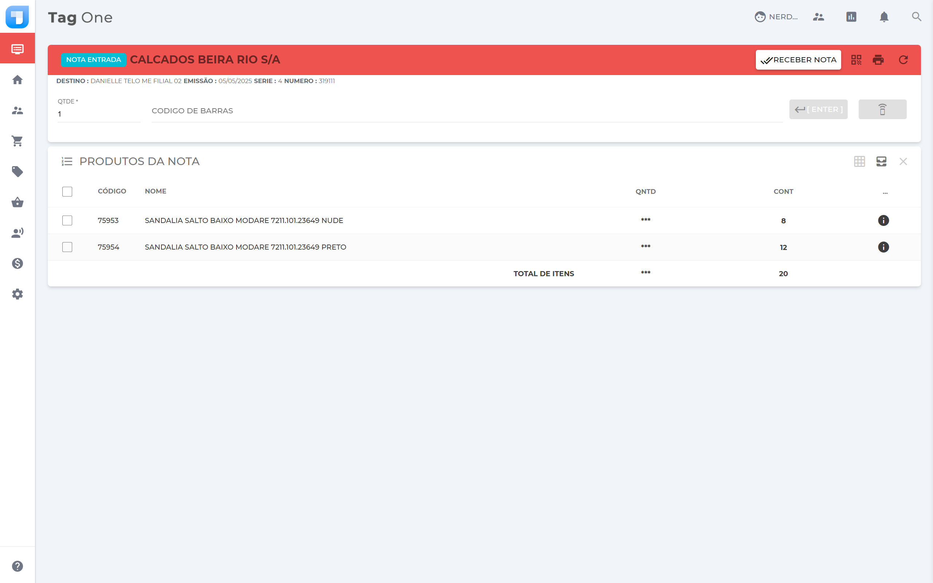
Task: Click the three-dots column header
Action: point(885,193)
